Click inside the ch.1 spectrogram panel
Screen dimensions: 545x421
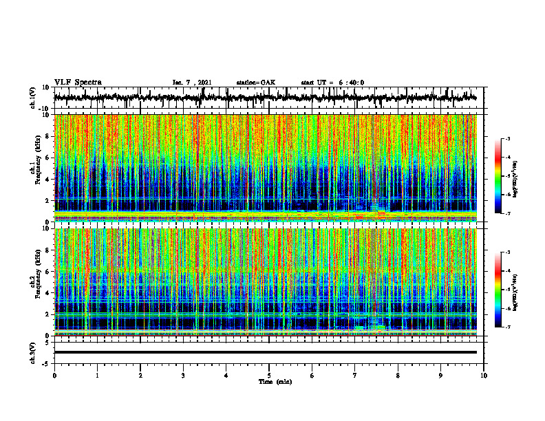click(x=265, y=168)
